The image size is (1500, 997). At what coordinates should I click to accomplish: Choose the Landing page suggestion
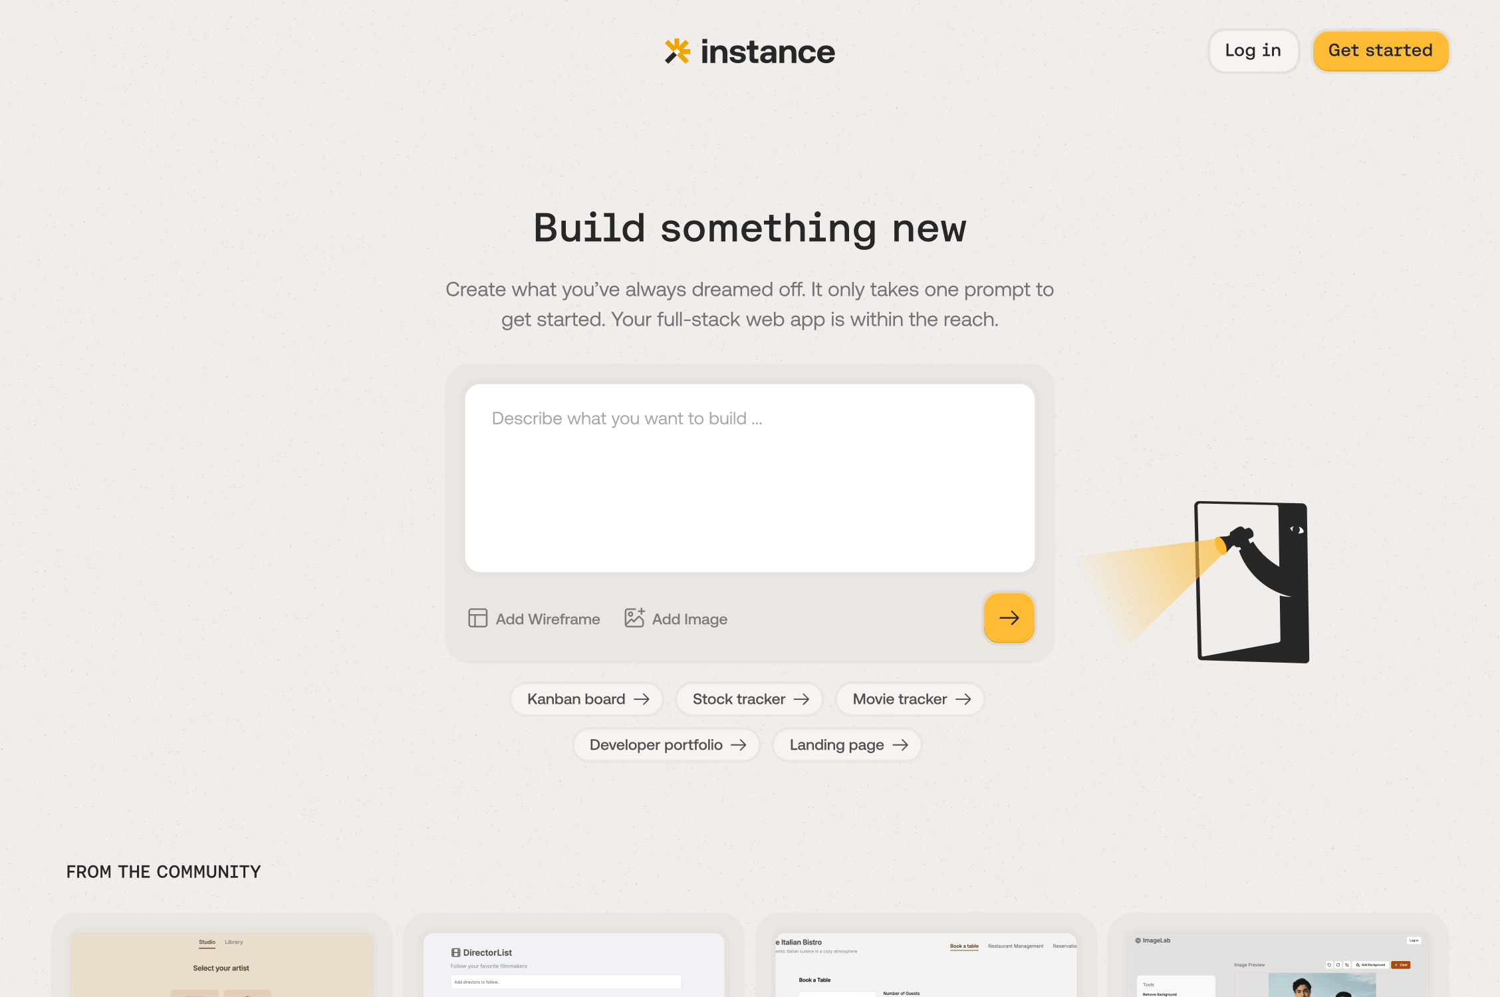[x=847, y=745]
